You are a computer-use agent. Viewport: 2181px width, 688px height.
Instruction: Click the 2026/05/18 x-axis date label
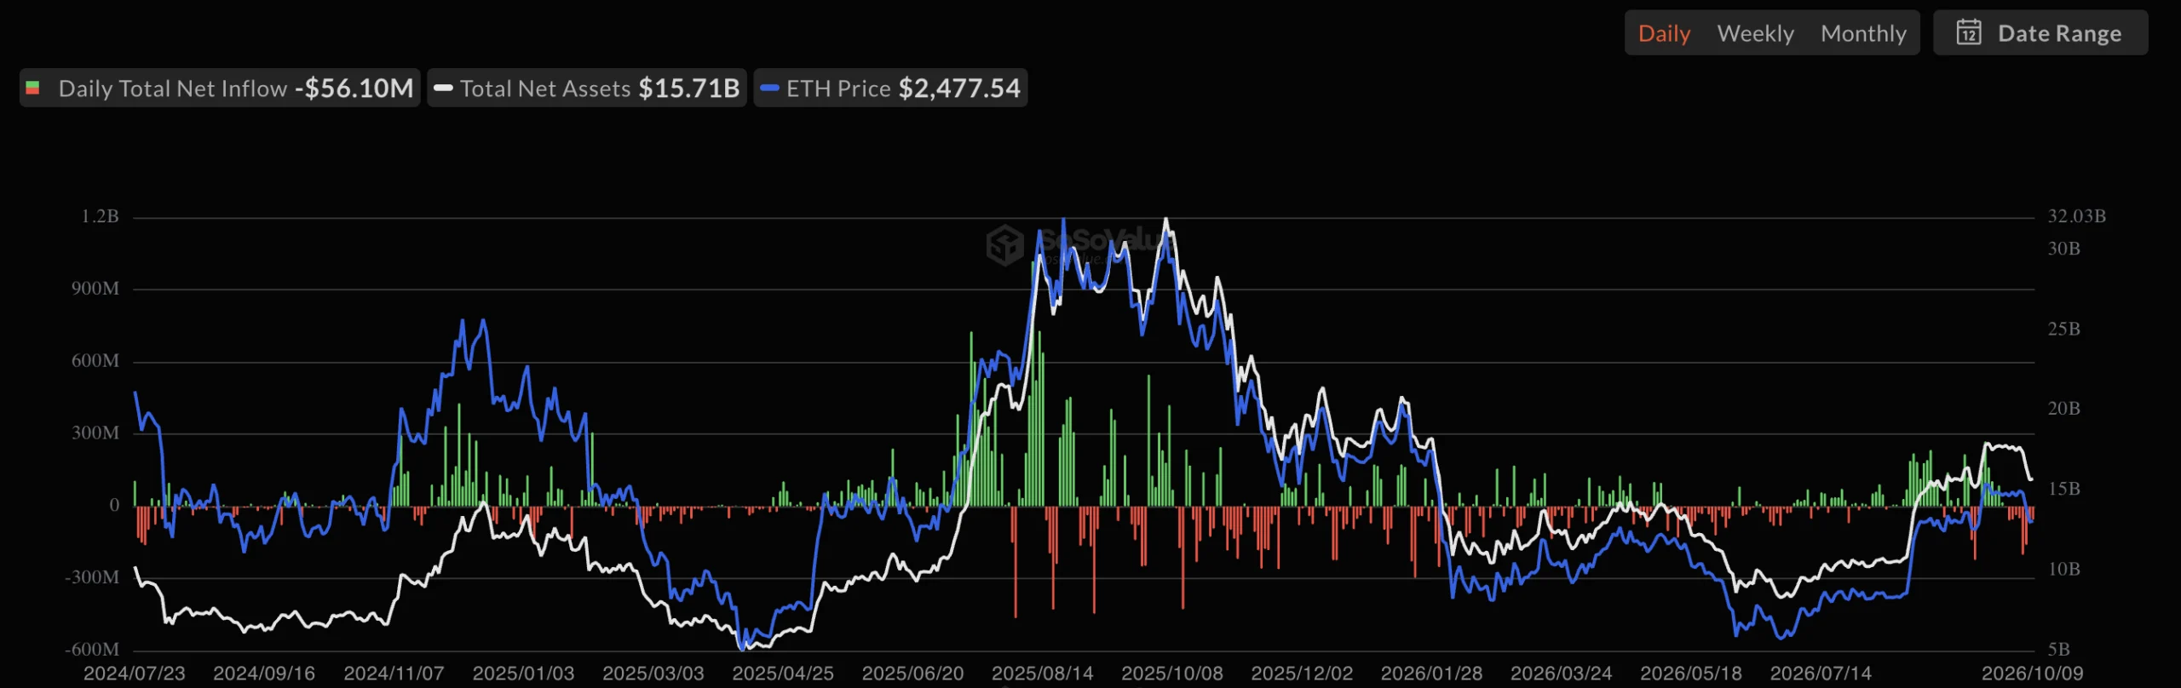click(x=1691, y=673)
